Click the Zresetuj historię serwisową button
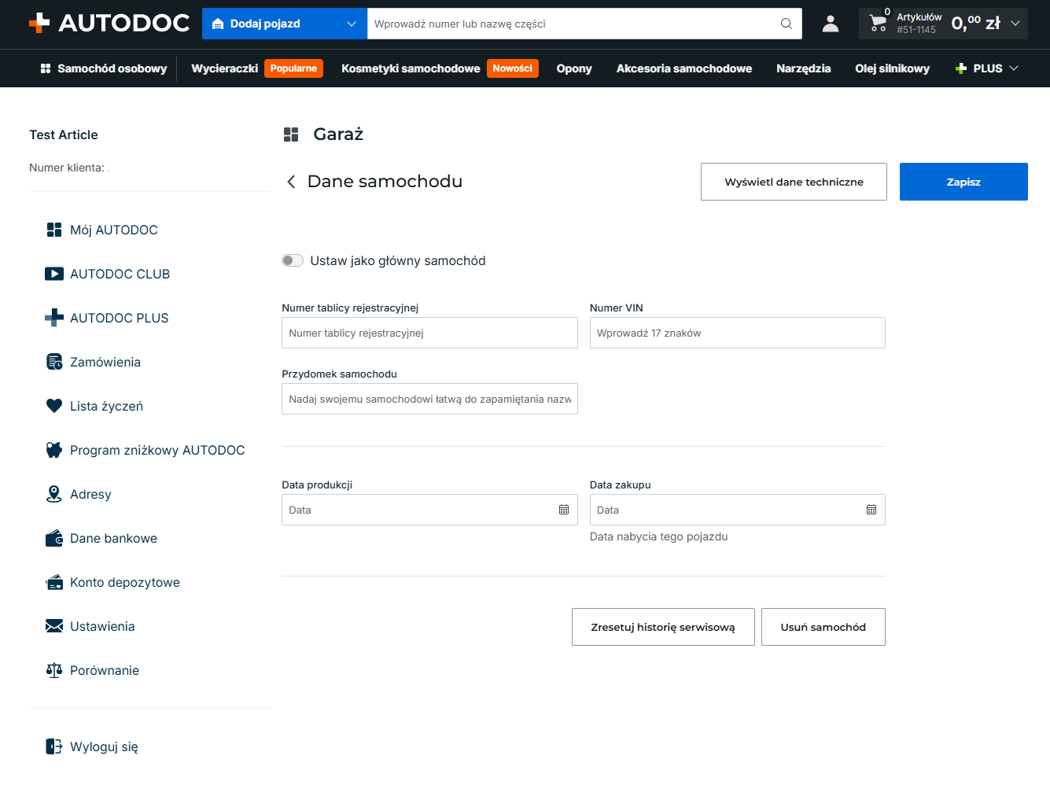 pyautogui.click(x=663, y=627)
